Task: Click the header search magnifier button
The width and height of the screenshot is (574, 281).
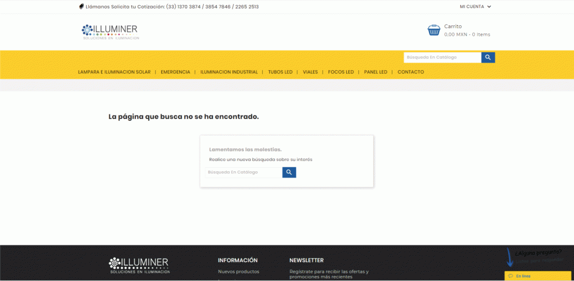Action: tap(488, 57)
